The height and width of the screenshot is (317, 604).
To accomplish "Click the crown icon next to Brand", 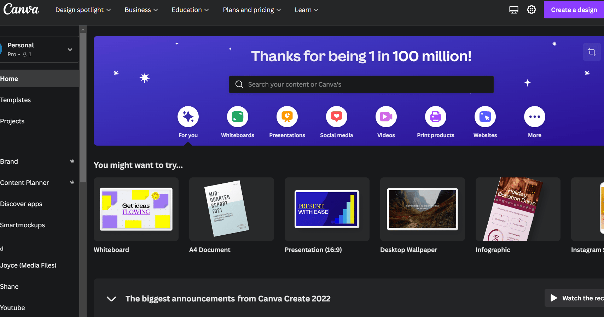I will [72, 161].
